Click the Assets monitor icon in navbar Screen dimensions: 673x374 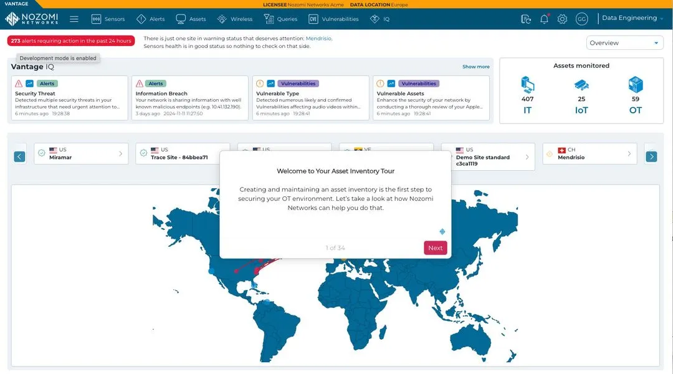[x=181, y=19]
